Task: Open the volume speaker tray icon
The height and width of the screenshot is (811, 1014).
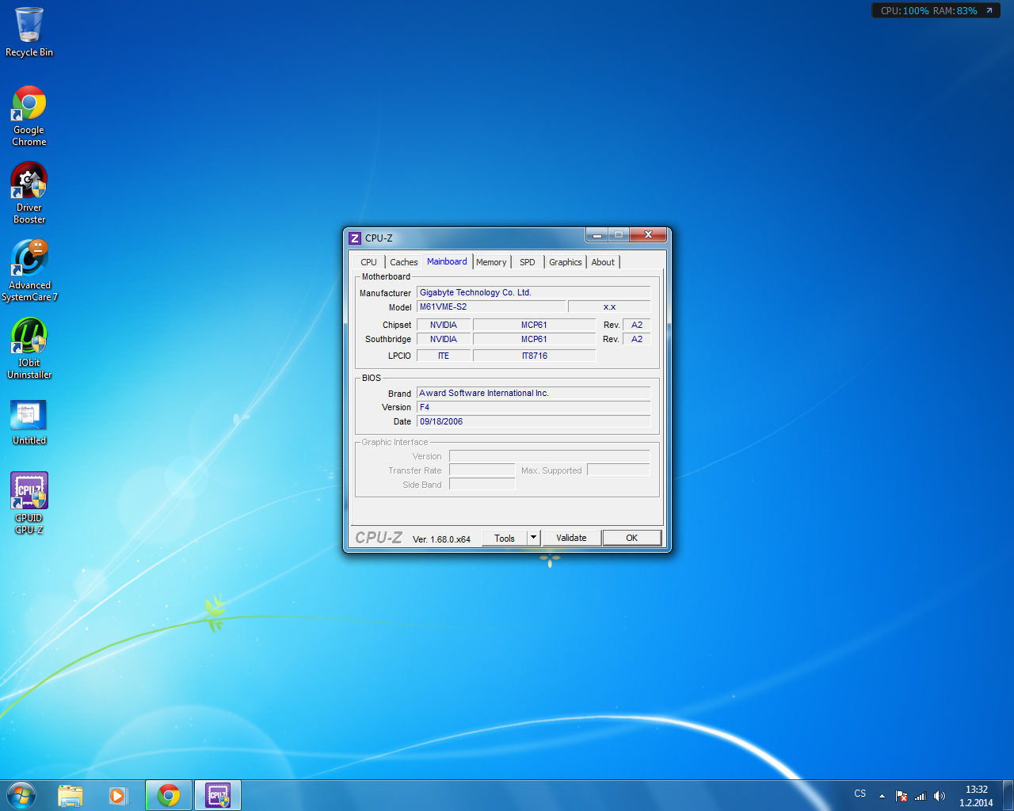Action: (x=939, y=796)
